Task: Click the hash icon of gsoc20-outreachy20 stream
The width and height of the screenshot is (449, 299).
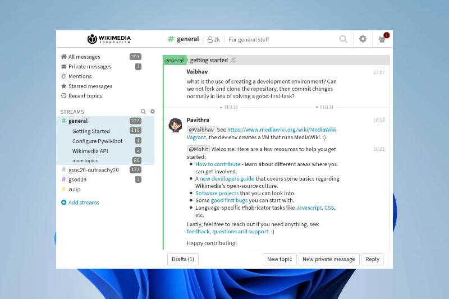Action: (64, 169)
